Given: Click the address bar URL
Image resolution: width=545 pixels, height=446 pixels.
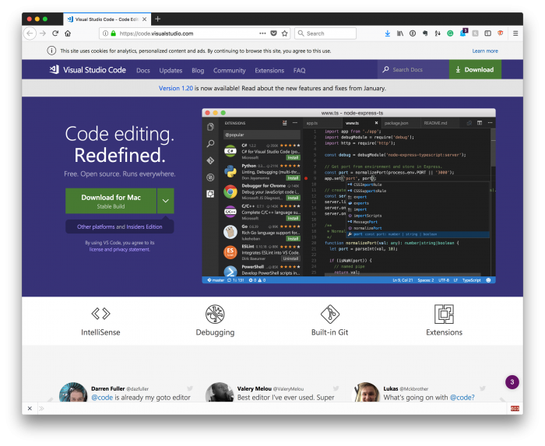Looking at the screenshot, I should [x=156, y=33].
